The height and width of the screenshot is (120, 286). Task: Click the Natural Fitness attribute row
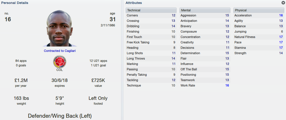(x=259, y=37)
